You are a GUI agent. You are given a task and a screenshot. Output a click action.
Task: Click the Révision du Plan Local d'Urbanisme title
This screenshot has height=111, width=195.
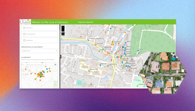click(x=50, y=22)
